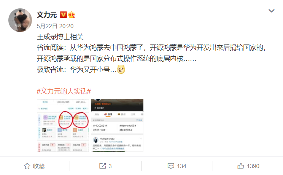Click the panda profile avatar

(20, 20)
